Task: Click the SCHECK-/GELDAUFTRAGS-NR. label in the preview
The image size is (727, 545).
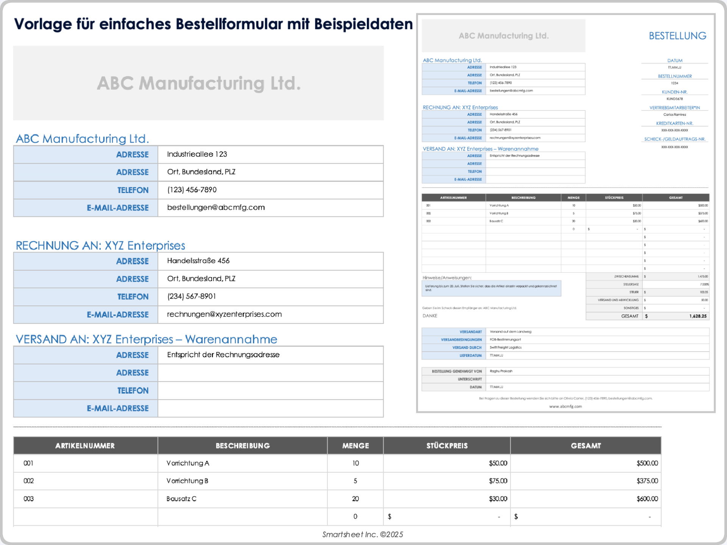Action: point(675,139)
